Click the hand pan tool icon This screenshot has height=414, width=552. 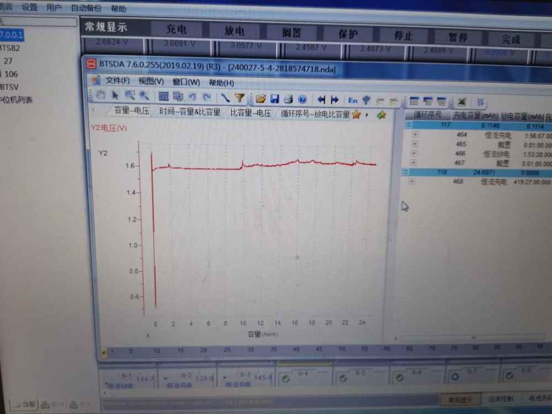tap(101, 96)
